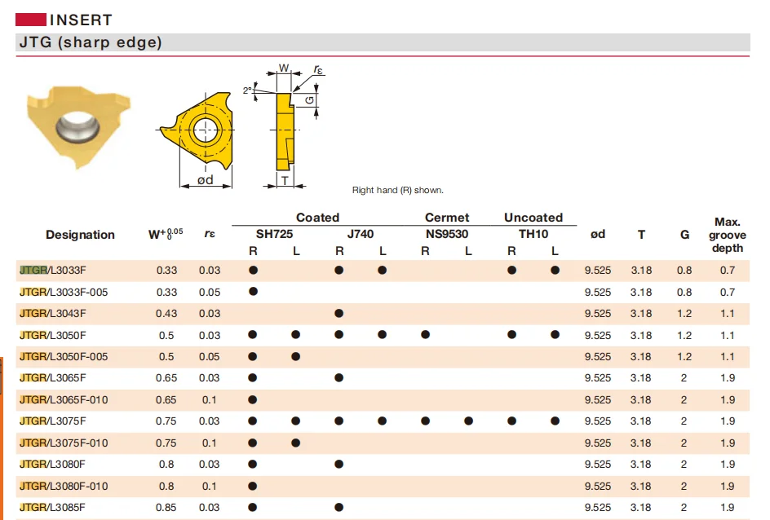770x520 pixels.
Task: Click designation JTGR/L3080F
Action: (52, 464)
